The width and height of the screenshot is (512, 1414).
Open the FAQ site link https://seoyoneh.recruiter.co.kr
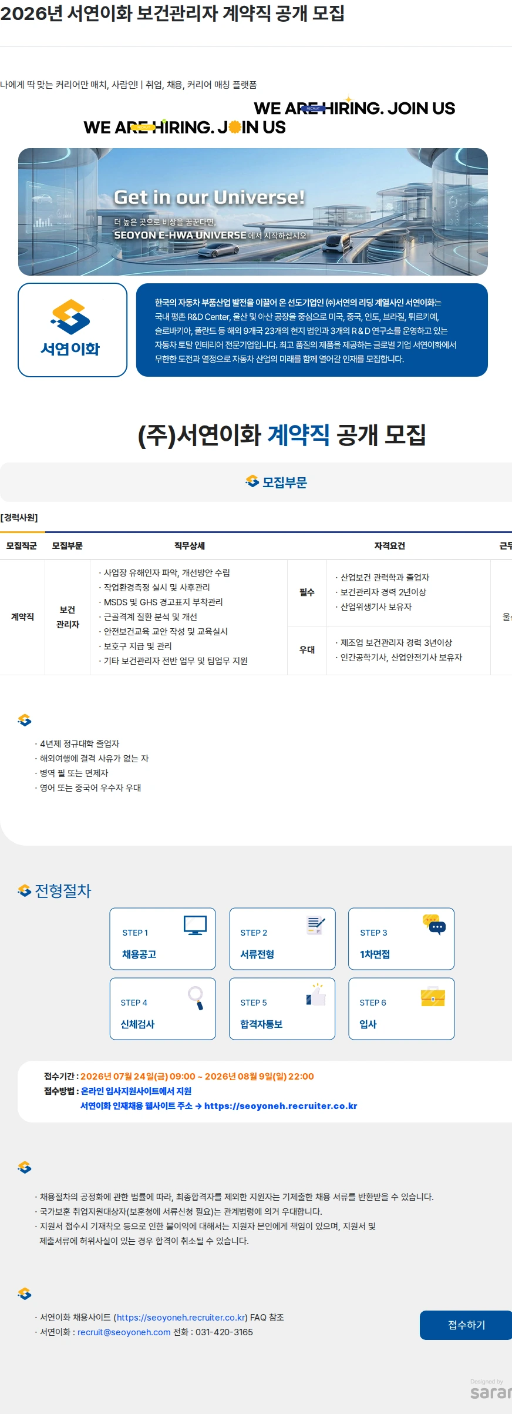pyautogui.click(x=181, y=1317)
